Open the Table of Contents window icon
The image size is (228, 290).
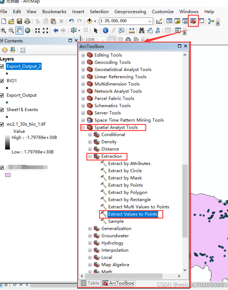(x=169, y=21)
